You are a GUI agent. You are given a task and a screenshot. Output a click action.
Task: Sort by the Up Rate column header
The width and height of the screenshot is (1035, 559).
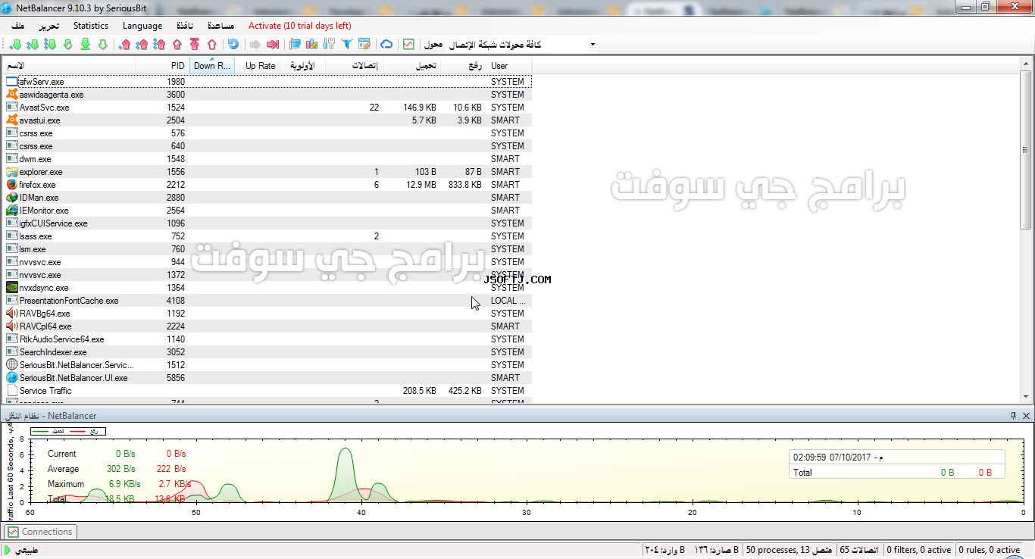[x=258, y=66]
